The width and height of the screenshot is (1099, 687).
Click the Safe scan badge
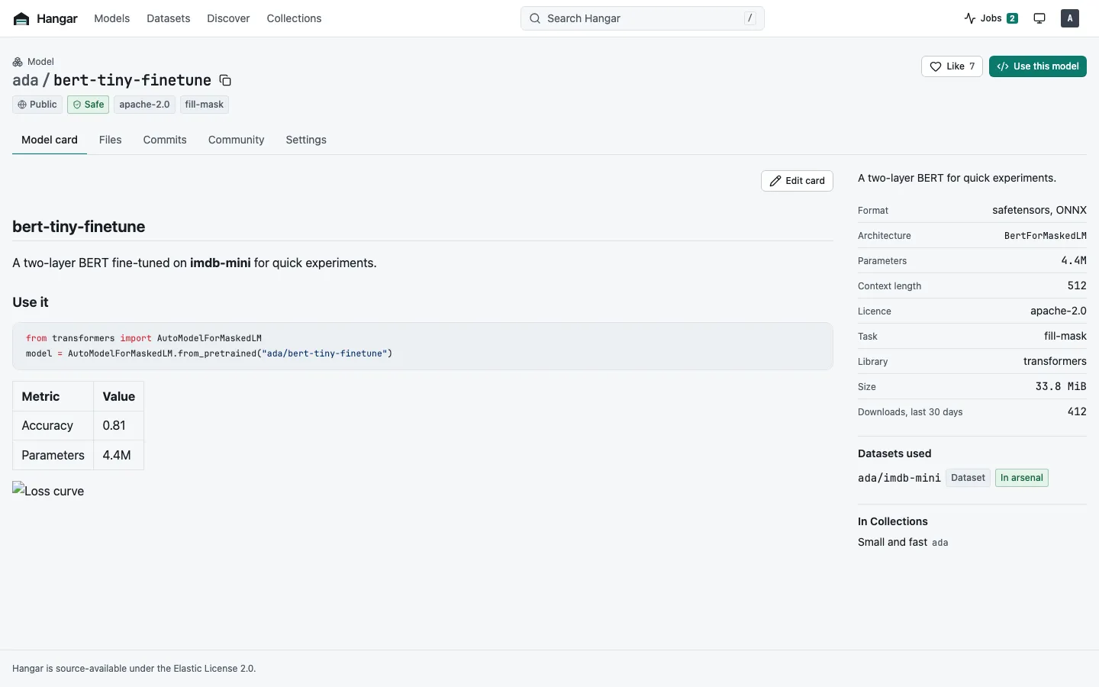click(x=88, y=105)
